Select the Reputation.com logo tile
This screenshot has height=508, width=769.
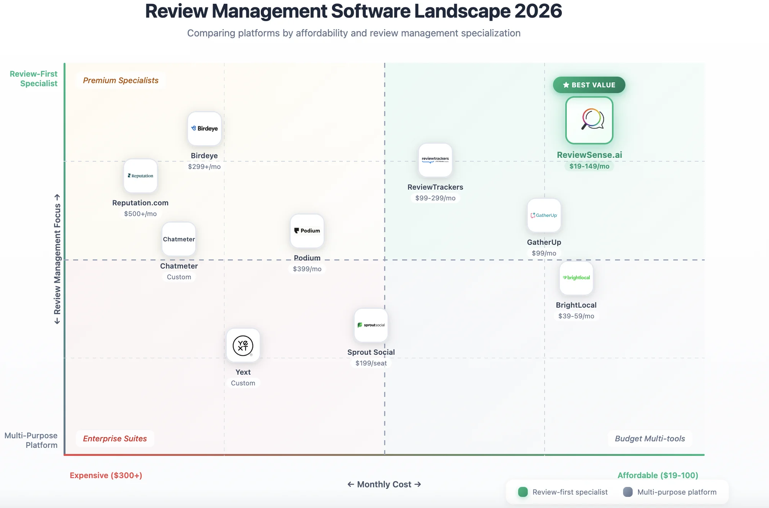[x=141, y=176]
